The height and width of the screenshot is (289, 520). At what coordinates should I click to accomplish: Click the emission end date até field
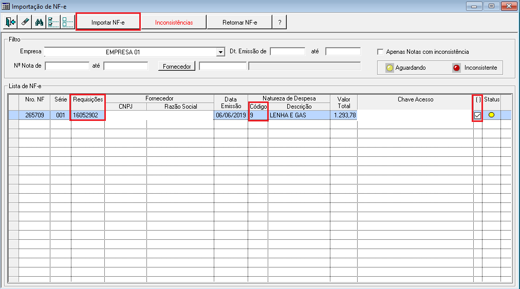tap(343, 51)
